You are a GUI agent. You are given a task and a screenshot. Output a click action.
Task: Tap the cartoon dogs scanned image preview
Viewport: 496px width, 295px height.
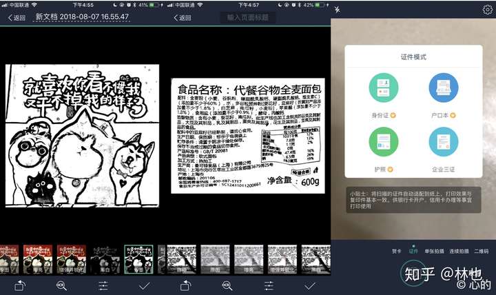(82, 136)
